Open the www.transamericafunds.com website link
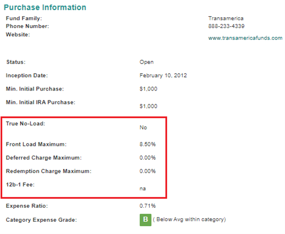 pos(245,38)
